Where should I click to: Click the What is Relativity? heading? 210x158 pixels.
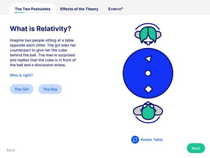click(41, 29)
